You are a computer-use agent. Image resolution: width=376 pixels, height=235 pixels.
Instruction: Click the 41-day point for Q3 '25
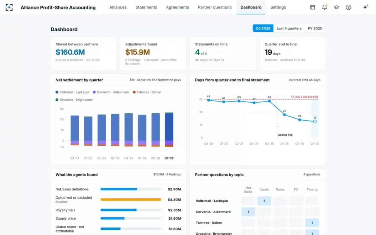point(254,103)
